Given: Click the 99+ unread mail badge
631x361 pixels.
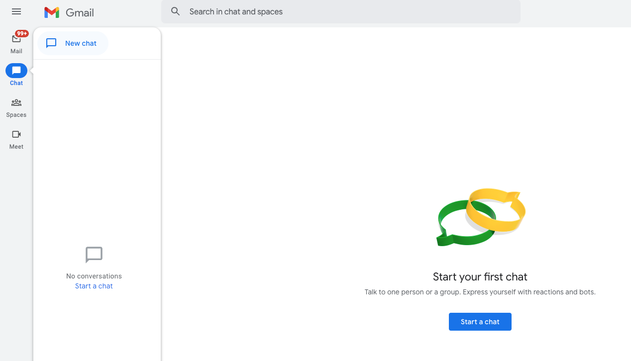Looking at the screenshot, I should click(21, 34).
